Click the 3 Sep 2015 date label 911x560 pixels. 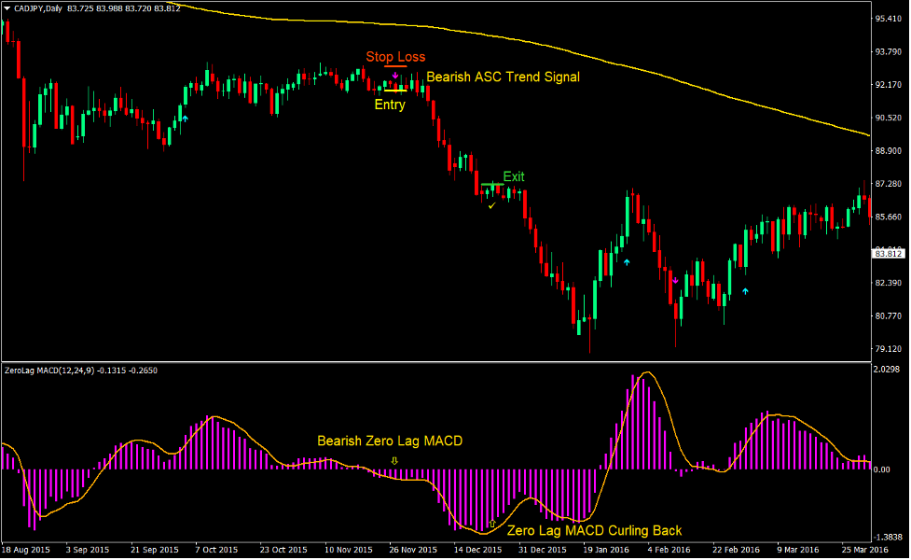click(87, 550)
